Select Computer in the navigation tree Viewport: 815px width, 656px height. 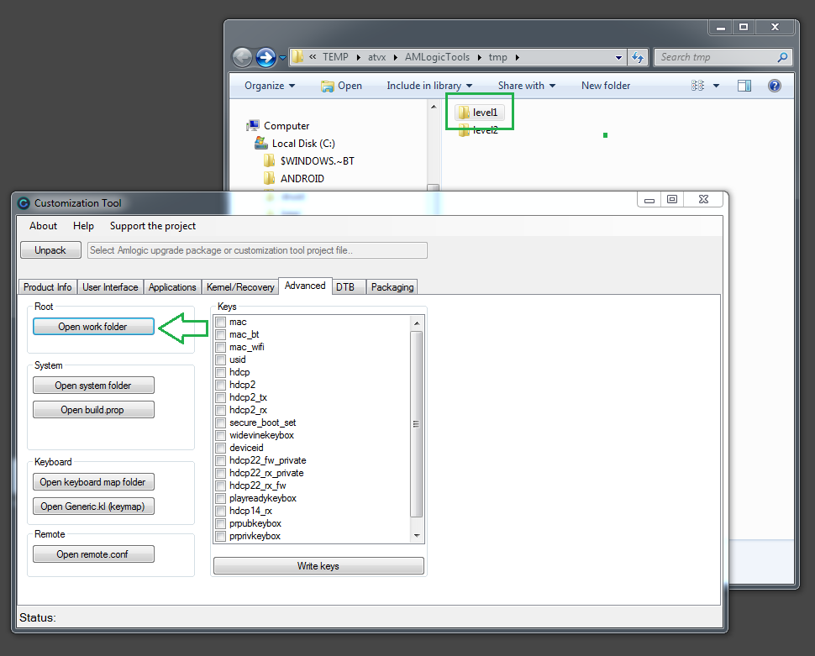click(x=279, y=126)
